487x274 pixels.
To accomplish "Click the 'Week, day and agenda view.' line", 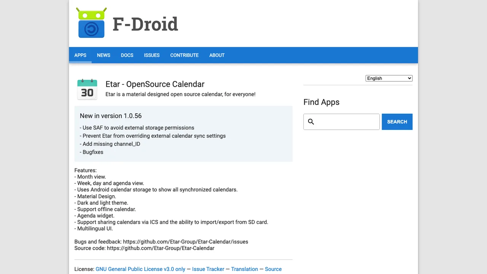I will [x=109, y=183].
